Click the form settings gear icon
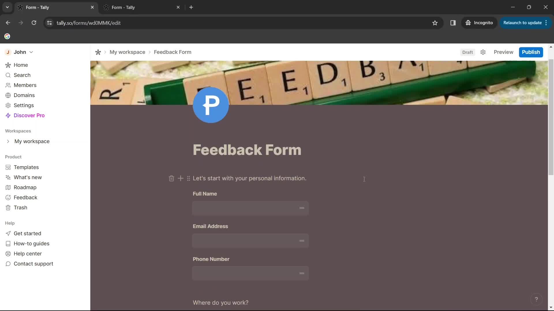 (x=483, y=52)
